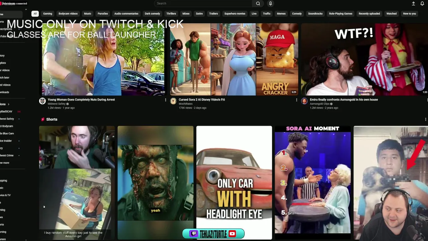Open the Amazon girl Short thumbnail
This screenshot has height=241, width=428.
tap(77, 182)
